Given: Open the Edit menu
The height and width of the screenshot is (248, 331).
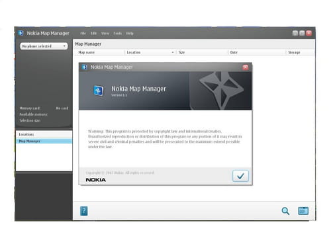Looking at the screenshot, I should [93, 33].
